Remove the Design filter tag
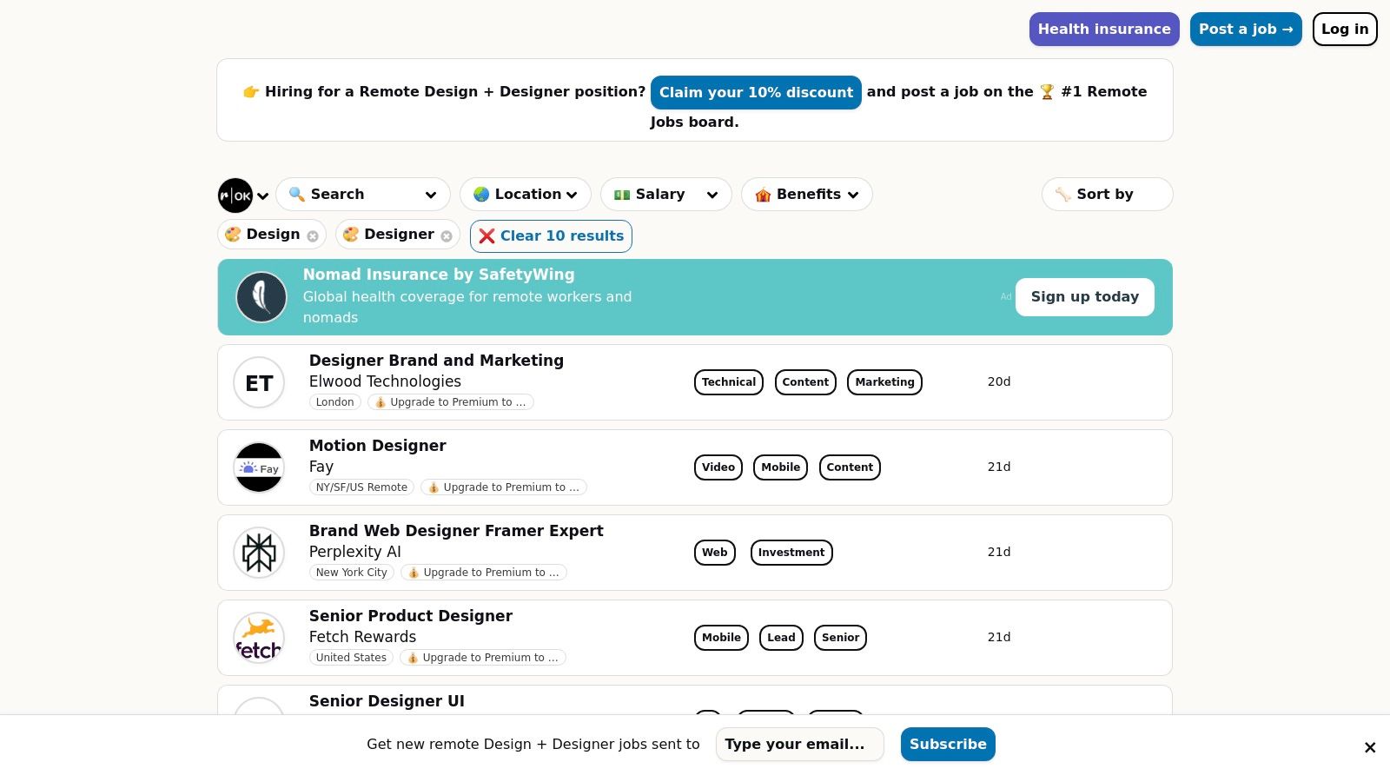1390x782 pixels. (x=312, y=235)
